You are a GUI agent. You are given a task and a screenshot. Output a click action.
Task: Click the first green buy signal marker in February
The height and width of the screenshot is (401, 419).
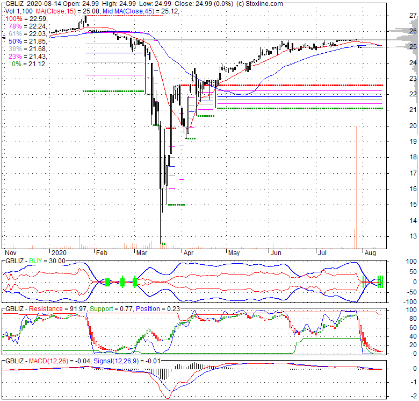coord(107,282)
